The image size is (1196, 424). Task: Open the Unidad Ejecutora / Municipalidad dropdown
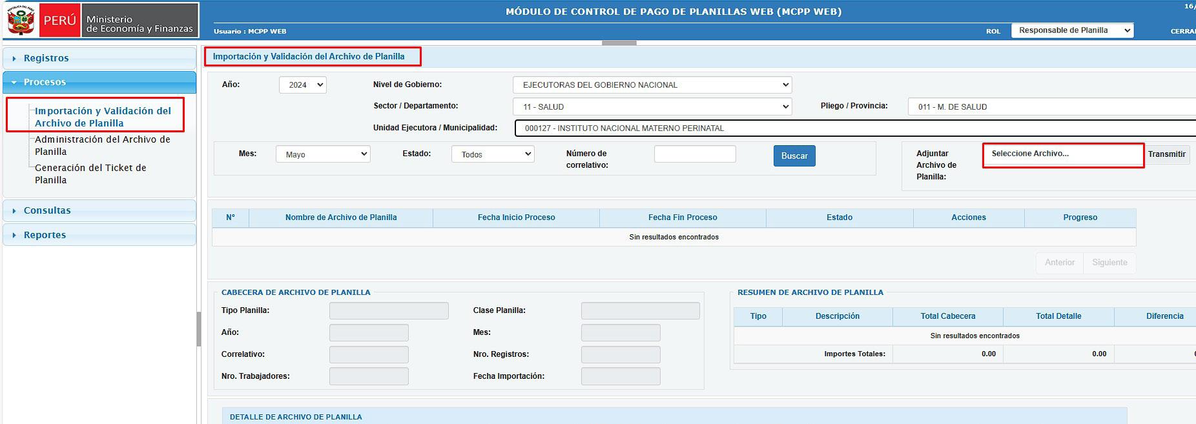coord(855,128)
